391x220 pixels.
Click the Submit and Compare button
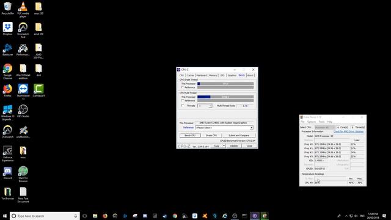click(x=239, y=136)
